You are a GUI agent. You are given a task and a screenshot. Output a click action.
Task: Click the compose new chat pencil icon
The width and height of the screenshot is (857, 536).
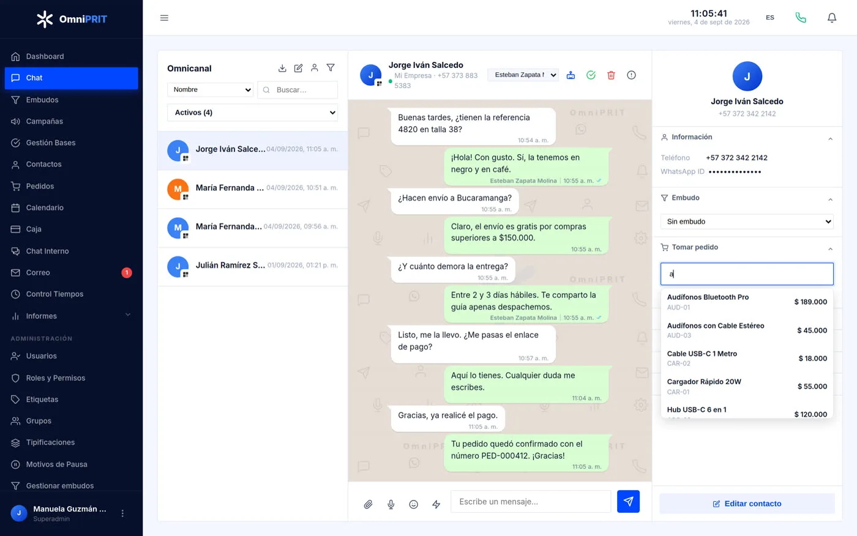pyautogui.click(x=298, y=68)
